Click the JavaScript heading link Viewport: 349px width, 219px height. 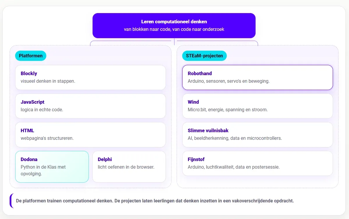33,102
